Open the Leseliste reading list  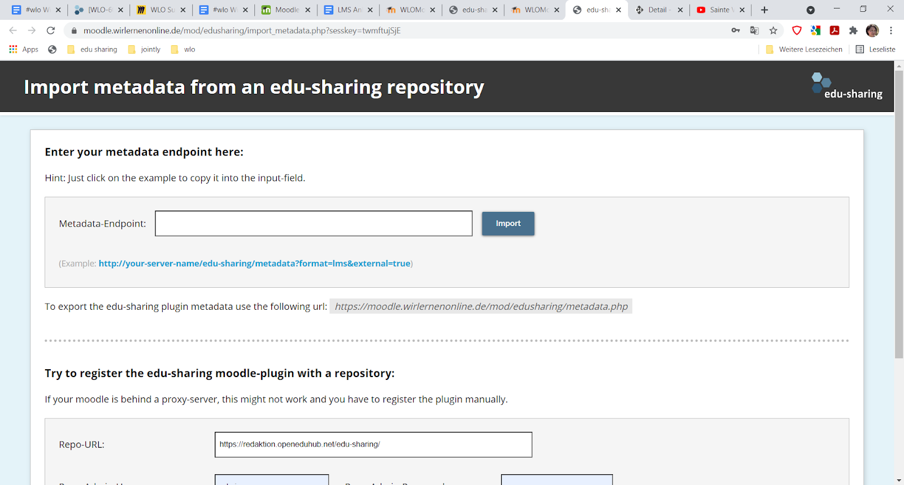875,49
